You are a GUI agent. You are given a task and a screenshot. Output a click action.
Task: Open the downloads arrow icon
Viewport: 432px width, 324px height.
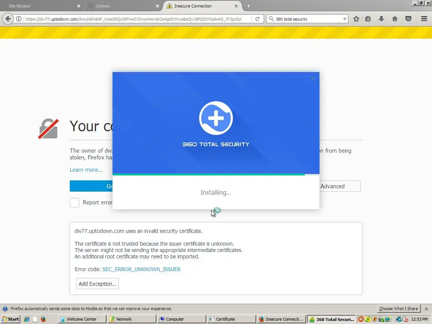(381, 19)
